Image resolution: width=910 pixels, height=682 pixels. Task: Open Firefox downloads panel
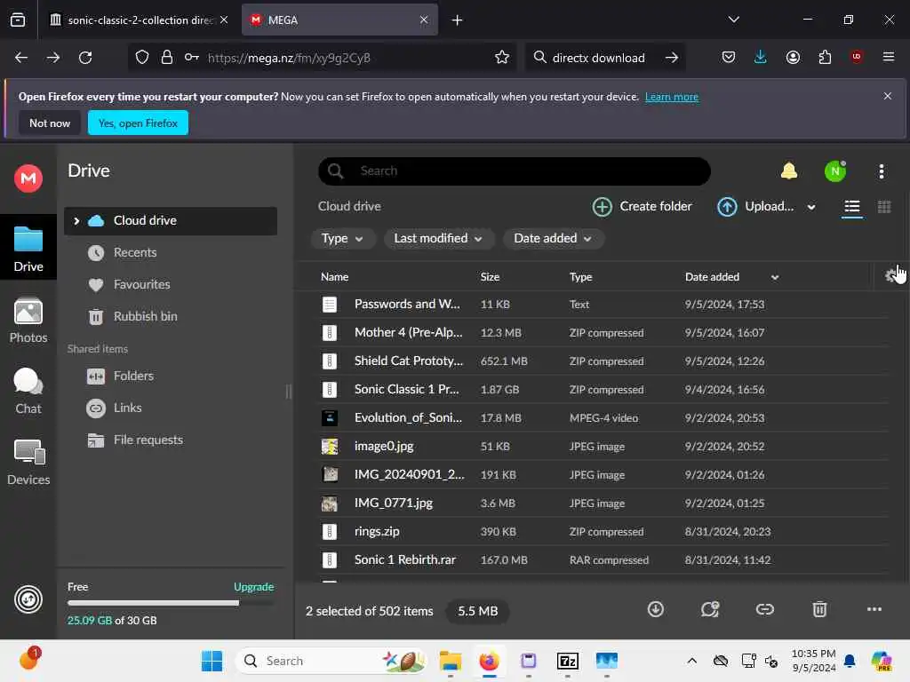point(761,57)
